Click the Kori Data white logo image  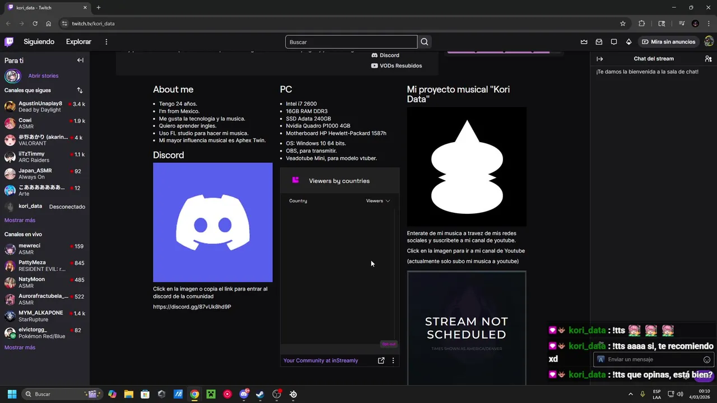pos(467,166)
